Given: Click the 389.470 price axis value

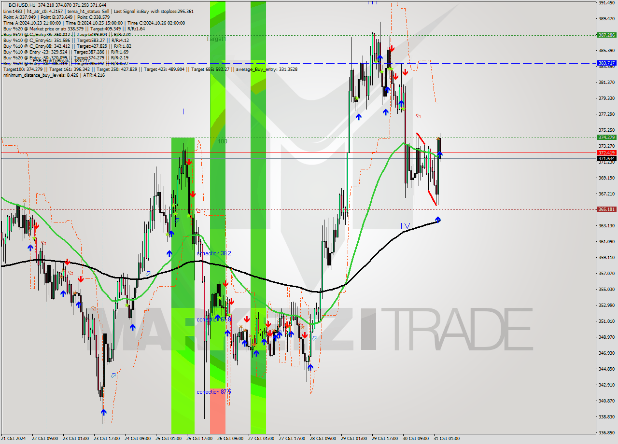Looking at the screenshot, I should (606, 19).
